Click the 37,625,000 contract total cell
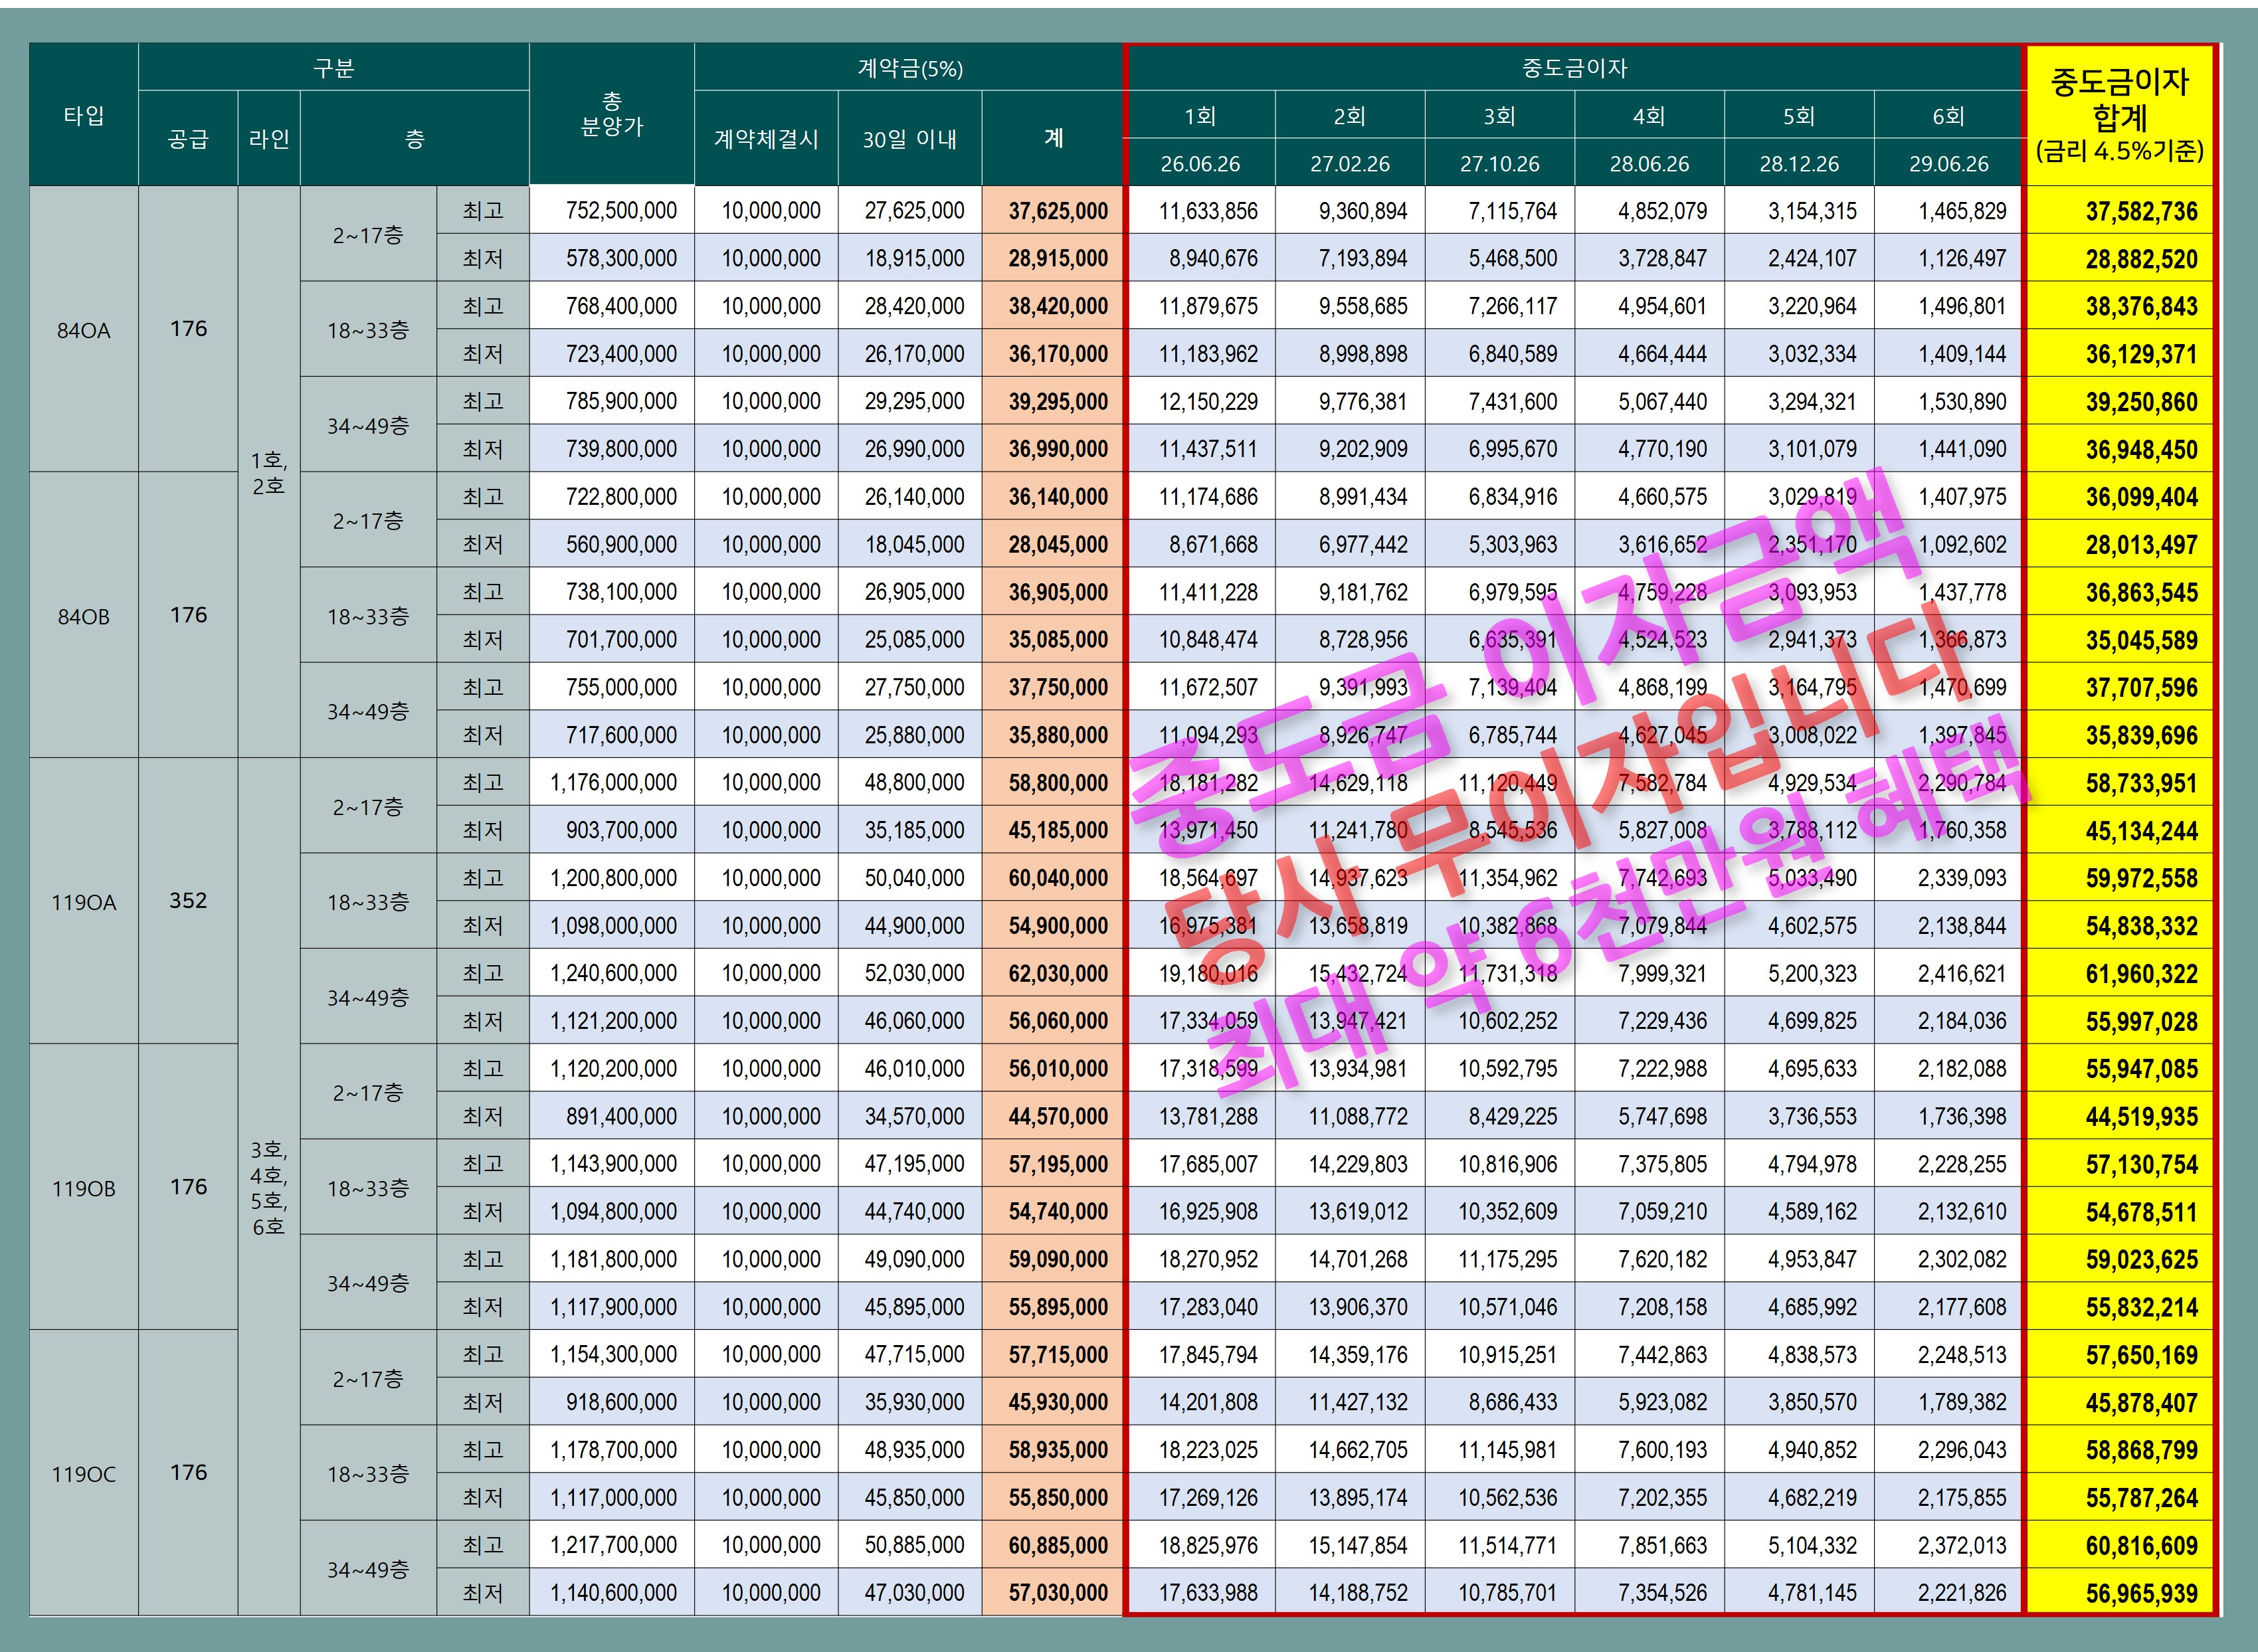The height and width of the screenshot is (1652, 2258). tap(1057, 211)
